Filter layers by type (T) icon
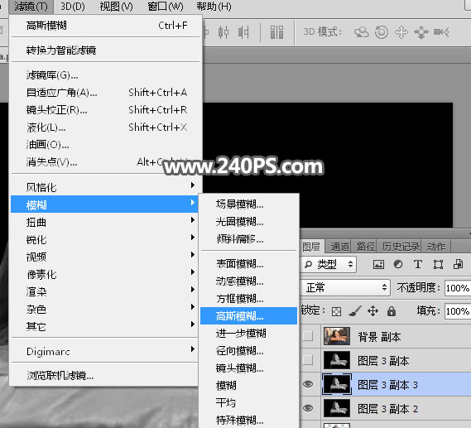Viewport: 471px width, 428px height. tap(418, 264)
